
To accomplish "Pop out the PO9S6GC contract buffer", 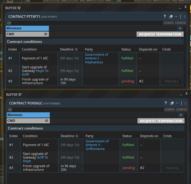I will point(172,103).
